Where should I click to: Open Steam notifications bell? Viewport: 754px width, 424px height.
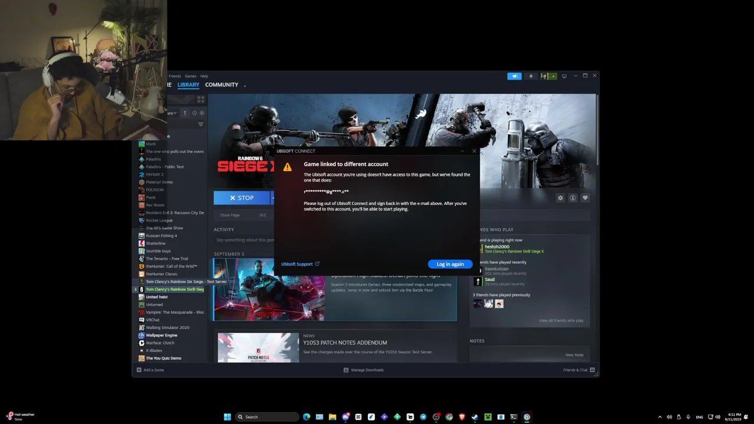coord(531,76)
